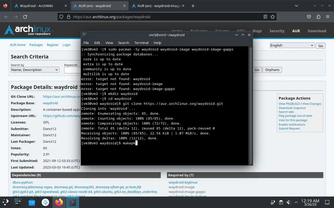Open Discover store from taskbar
334x208 pixels.
coord(32,202)
